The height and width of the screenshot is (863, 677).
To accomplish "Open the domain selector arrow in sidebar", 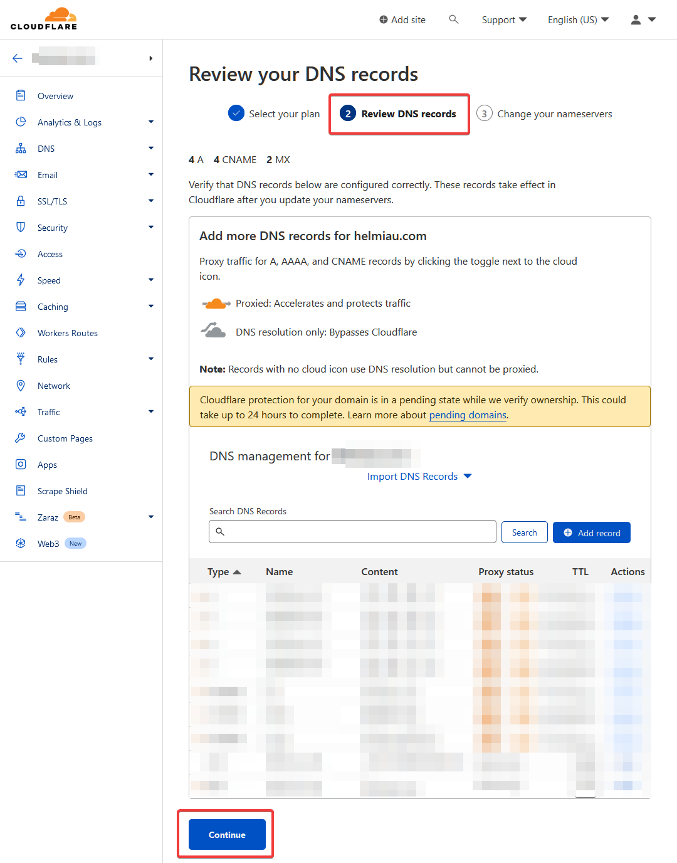I will [x=151, y=58].
